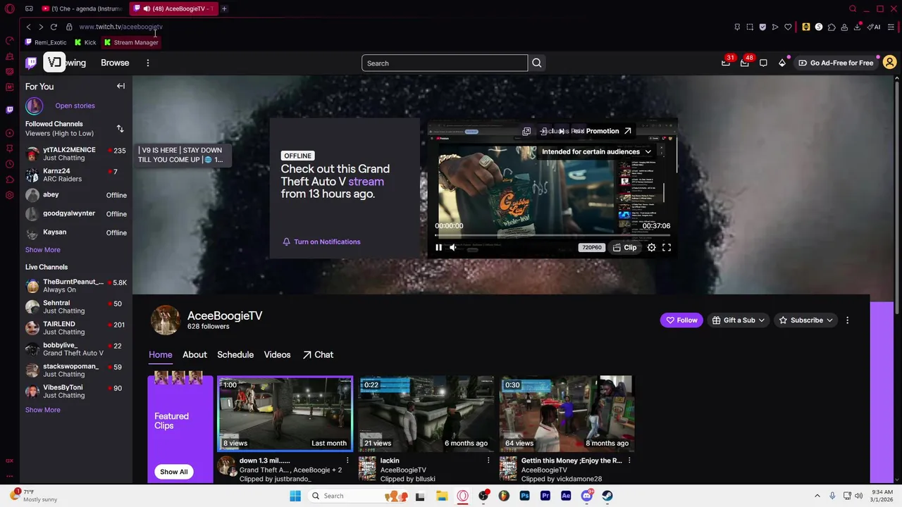Show More live channels

coord(43,410)
